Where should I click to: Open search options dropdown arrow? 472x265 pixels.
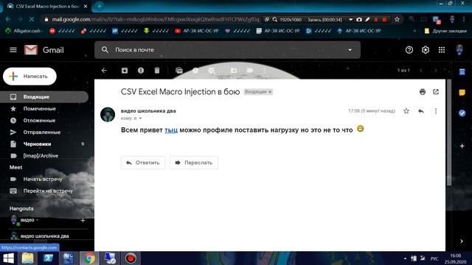350,50
